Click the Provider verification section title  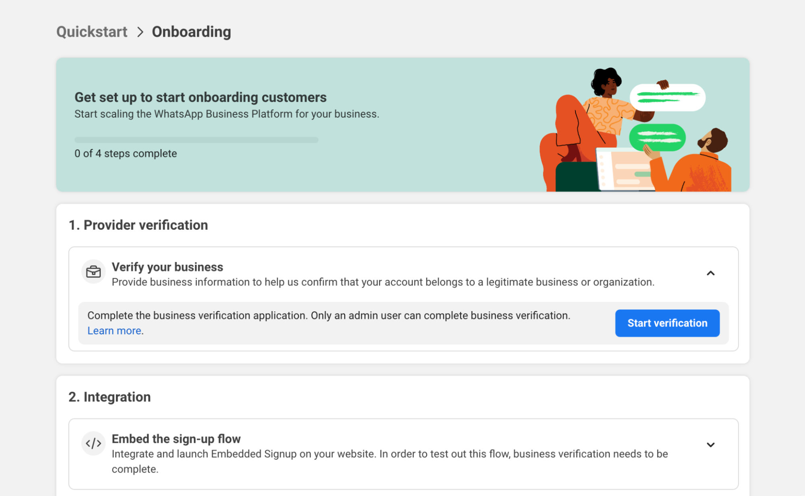pyautogui.click(x=138, y=225)
